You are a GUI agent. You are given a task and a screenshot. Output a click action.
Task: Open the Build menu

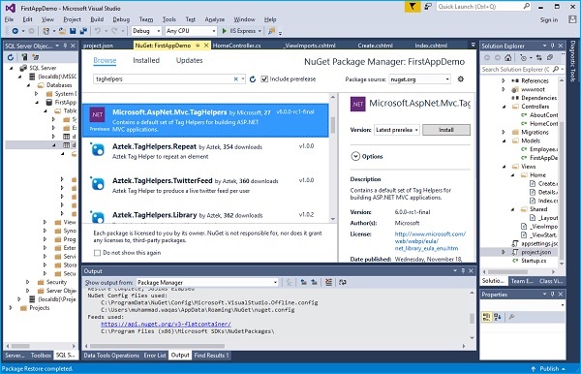97,19
